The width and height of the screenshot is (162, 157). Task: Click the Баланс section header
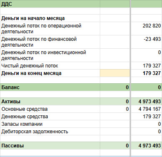50,87
